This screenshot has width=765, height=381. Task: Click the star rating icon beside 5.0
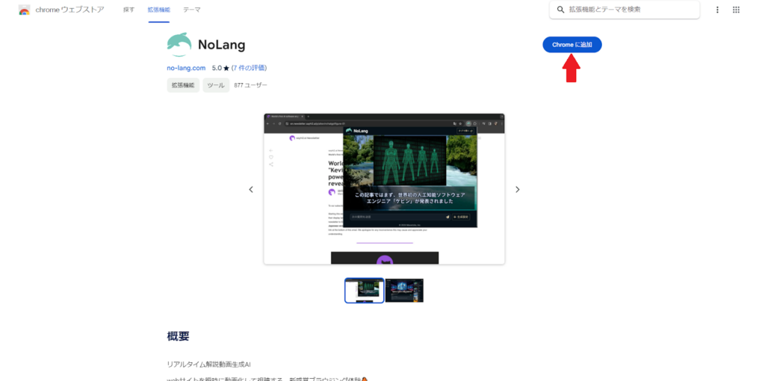point(226,68)
